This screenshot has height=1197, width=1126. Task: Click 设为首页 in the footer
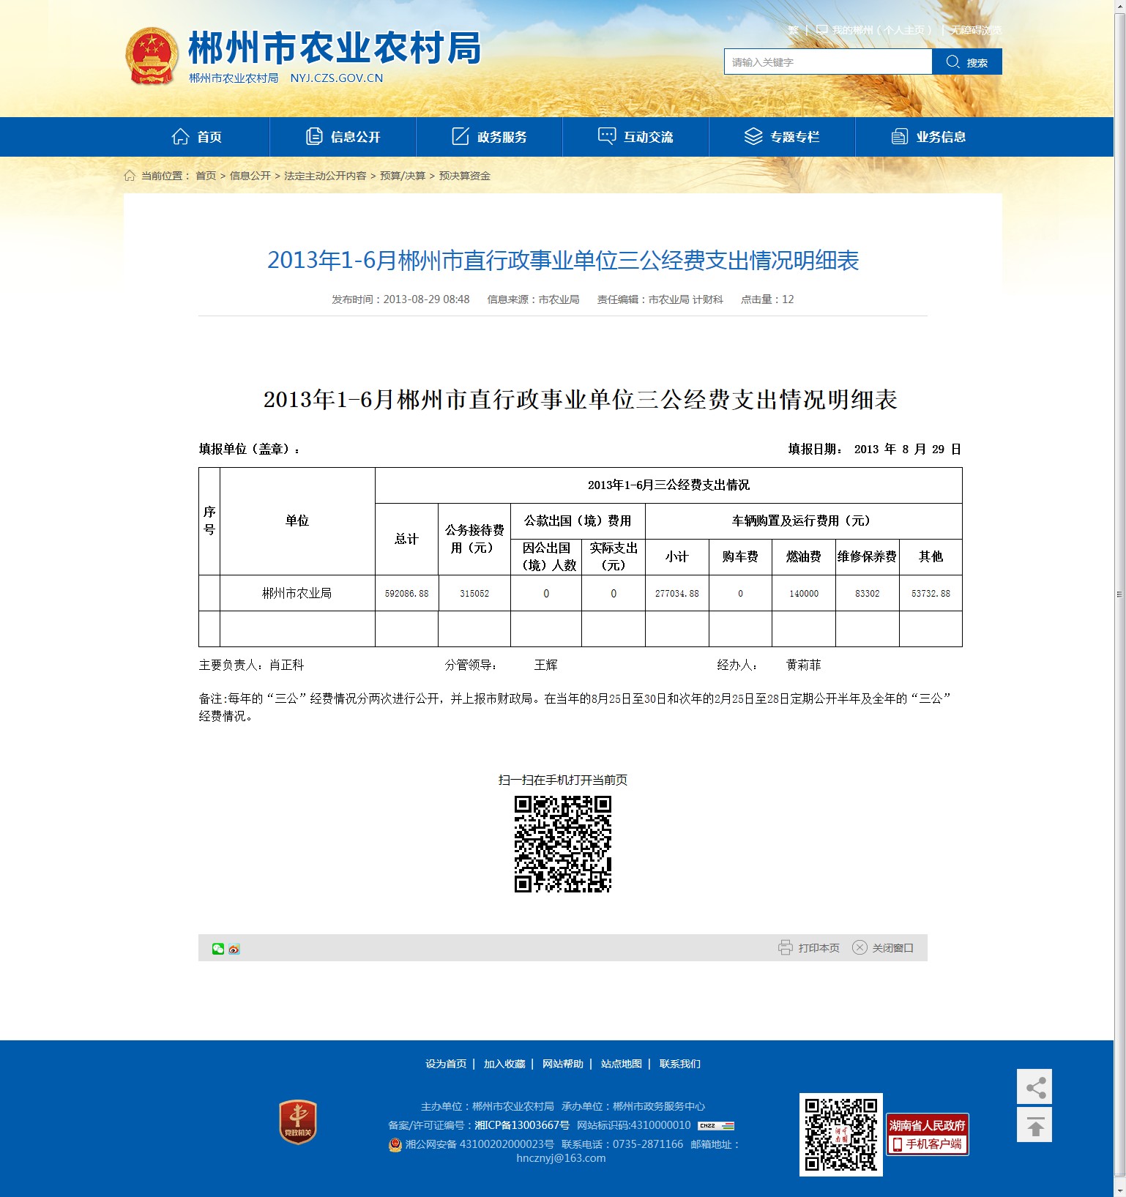coord(446,1064)
